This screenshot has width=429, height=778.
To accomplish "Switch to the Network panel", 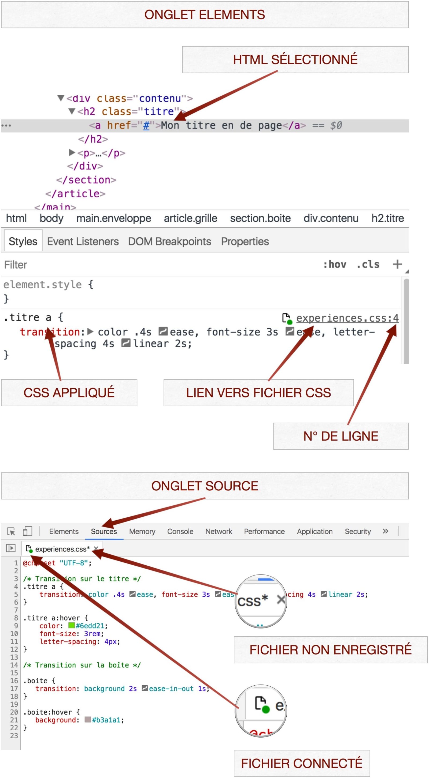I will coord(219,531).
